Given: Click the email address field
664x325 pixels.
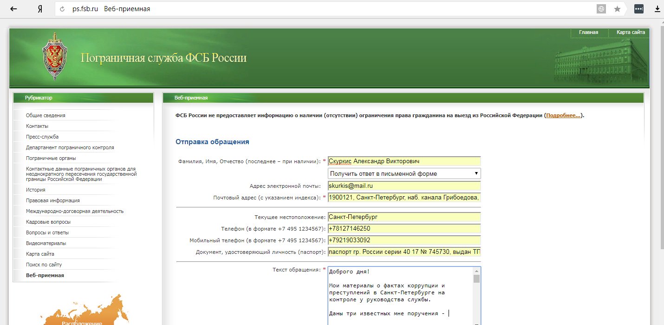Looking at the screenshot, I should pyautogui.click(x=404, y=186).
